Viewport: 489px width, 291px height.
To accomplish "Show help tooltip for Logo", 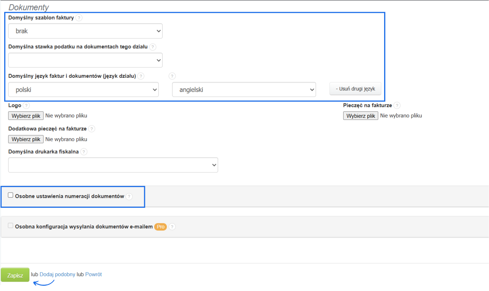I will 26,105.
